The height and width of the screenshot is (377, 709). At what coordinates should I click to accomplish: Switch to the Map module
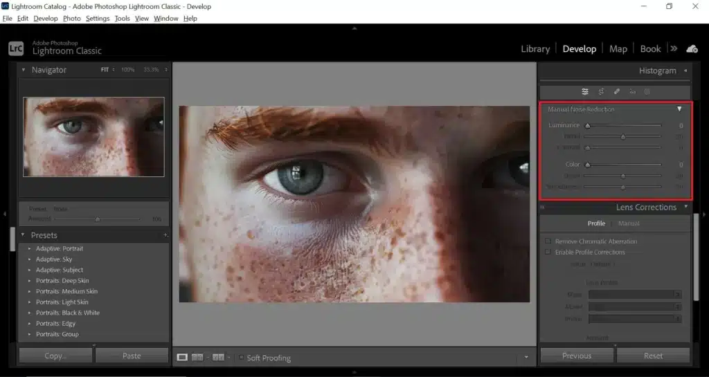coord(618,48)
